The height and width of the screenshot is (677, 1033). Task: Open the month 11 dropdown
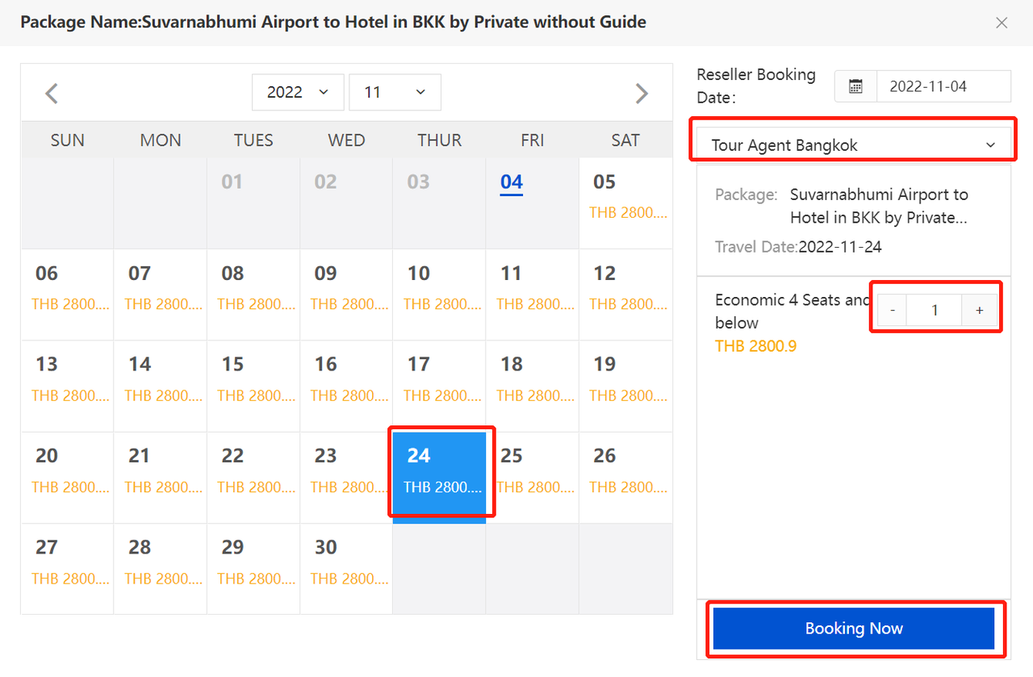[x=395, y=92]
